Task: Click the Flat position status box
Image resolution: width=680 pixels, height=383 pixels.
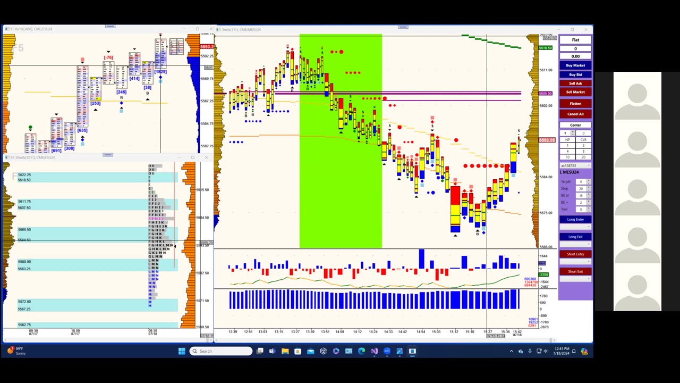Action: click(x=575, y=40)
